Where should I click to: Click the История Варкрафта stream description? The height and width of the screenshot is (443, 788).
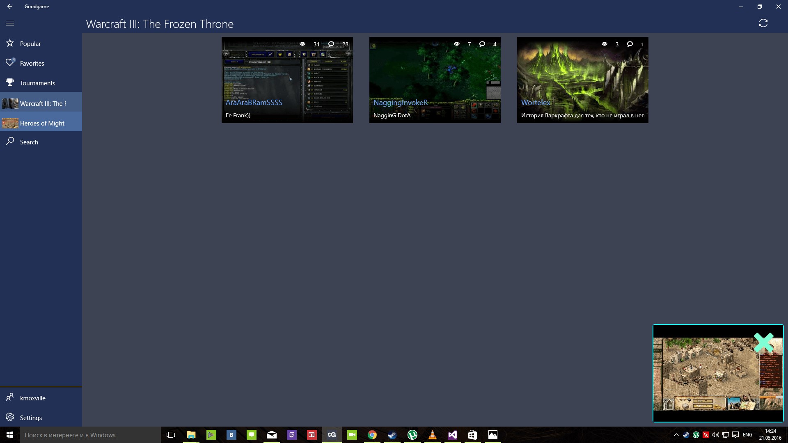coord(583,115)
